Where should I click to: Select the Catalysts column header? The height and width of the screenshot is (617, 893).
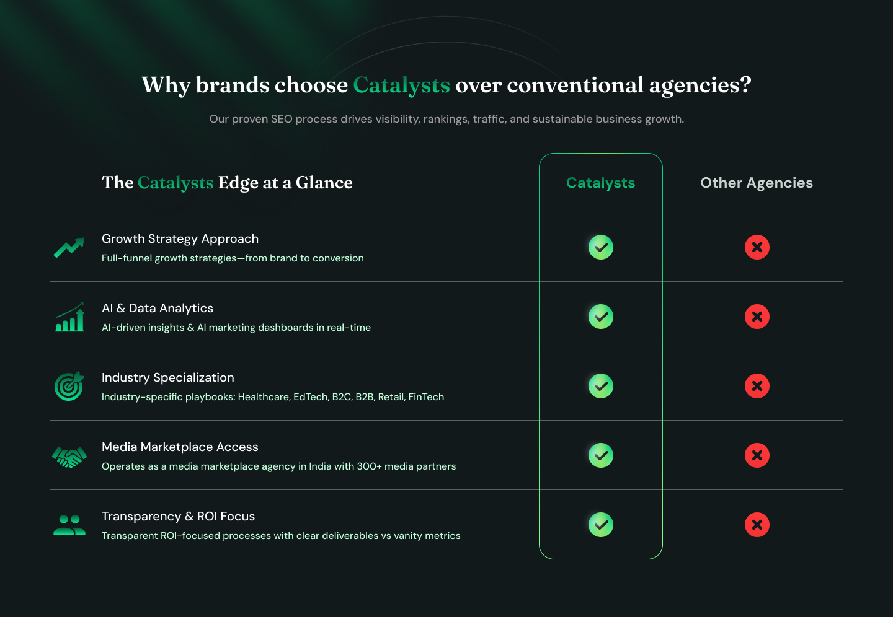tap(601, 183)
